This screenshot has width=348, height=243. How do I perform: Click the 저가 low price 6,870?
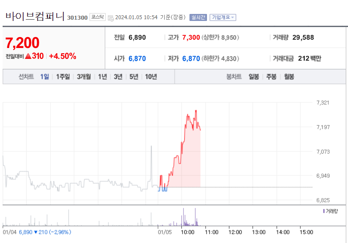tap(191, 58)
